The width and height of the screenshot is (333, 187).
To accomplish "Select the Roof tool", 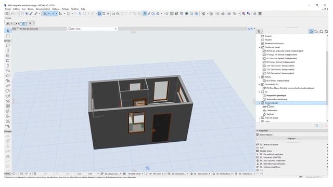I will 8,91.
